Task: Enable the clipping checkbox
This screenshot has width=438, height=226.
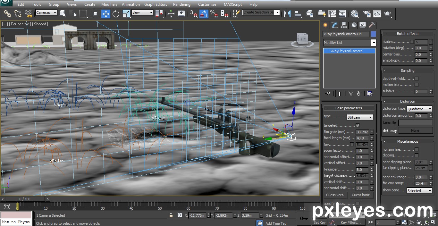Action: (417, 155)
